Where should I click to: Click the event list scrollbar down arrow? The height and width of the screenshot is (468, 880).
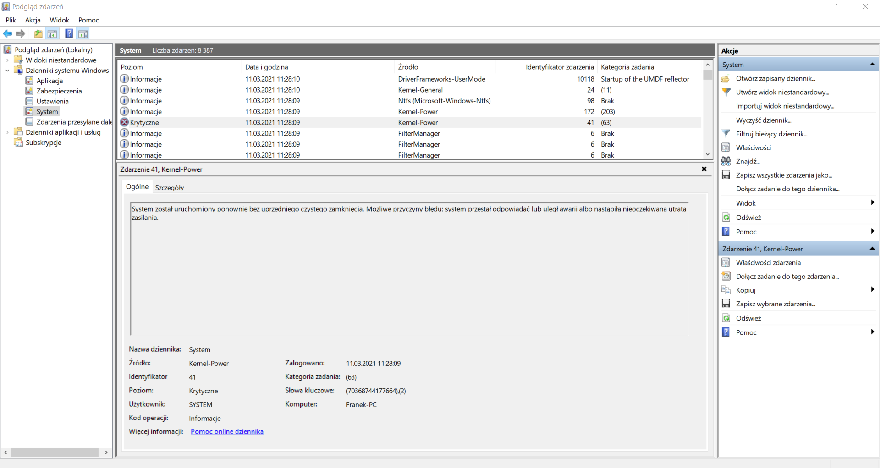708,154
